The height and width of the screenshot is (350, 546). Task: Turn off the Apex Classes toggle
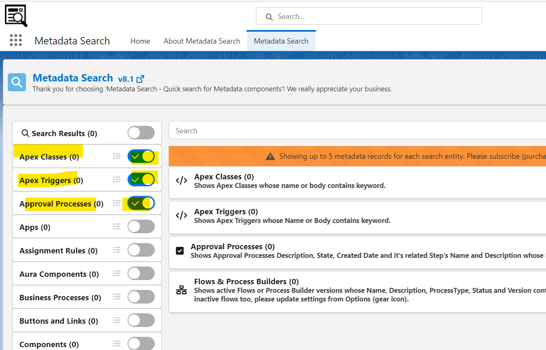(x=141, y=156)
